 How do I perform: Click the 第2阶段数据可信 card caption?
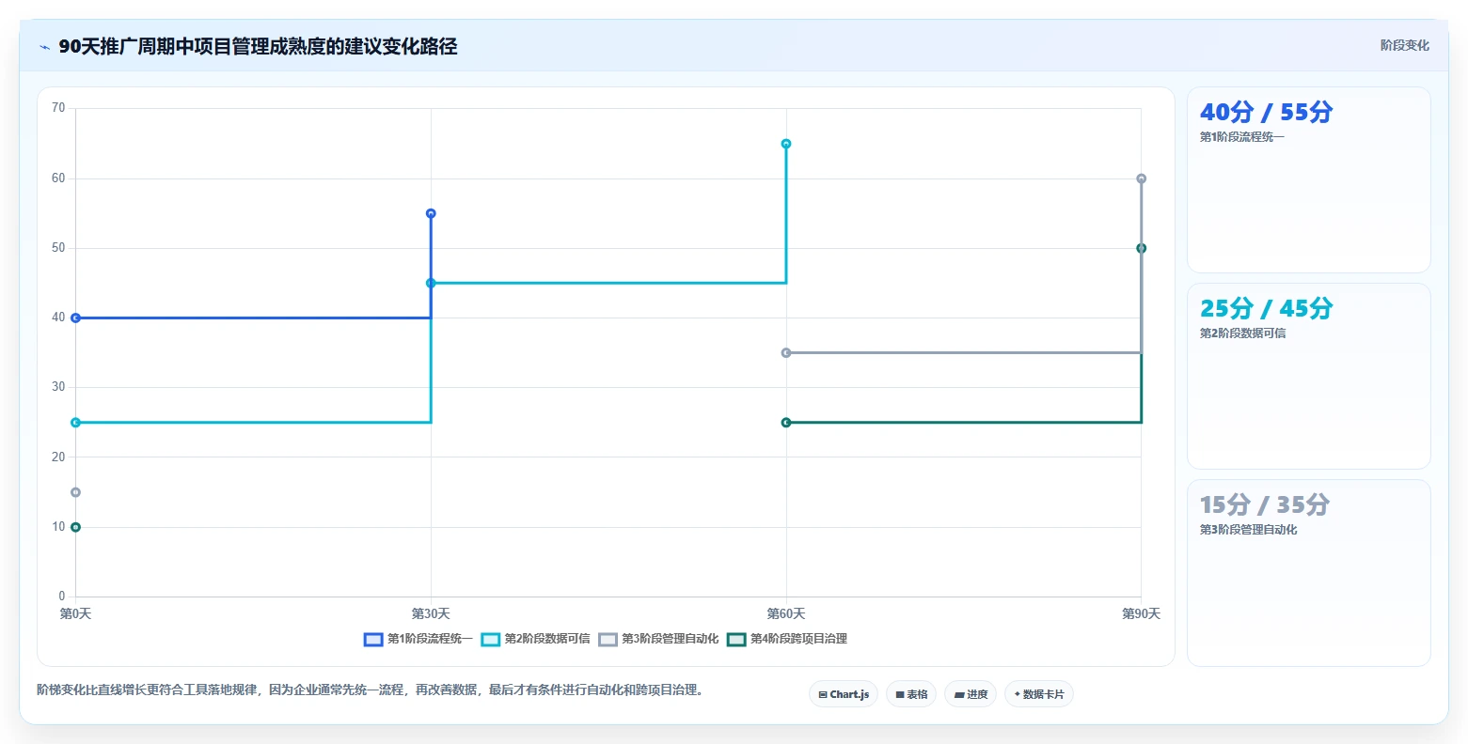click(1242, 333)
